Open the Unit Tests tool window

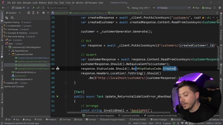coord(65,119)
